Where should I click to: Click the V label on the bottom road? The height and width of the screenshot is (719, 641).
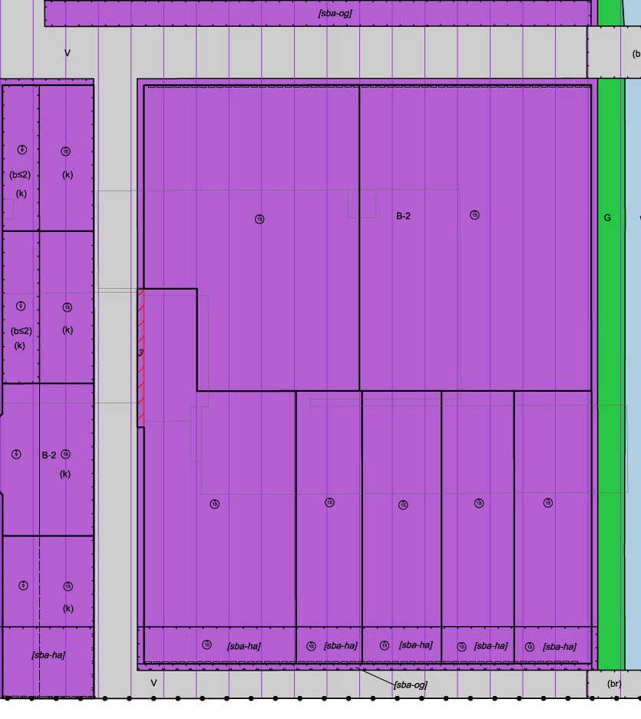[x=154, y=683]
